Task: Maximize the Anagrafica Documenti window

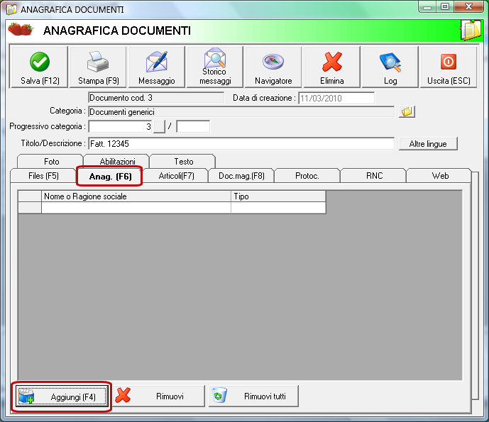Action: [445, 7]
